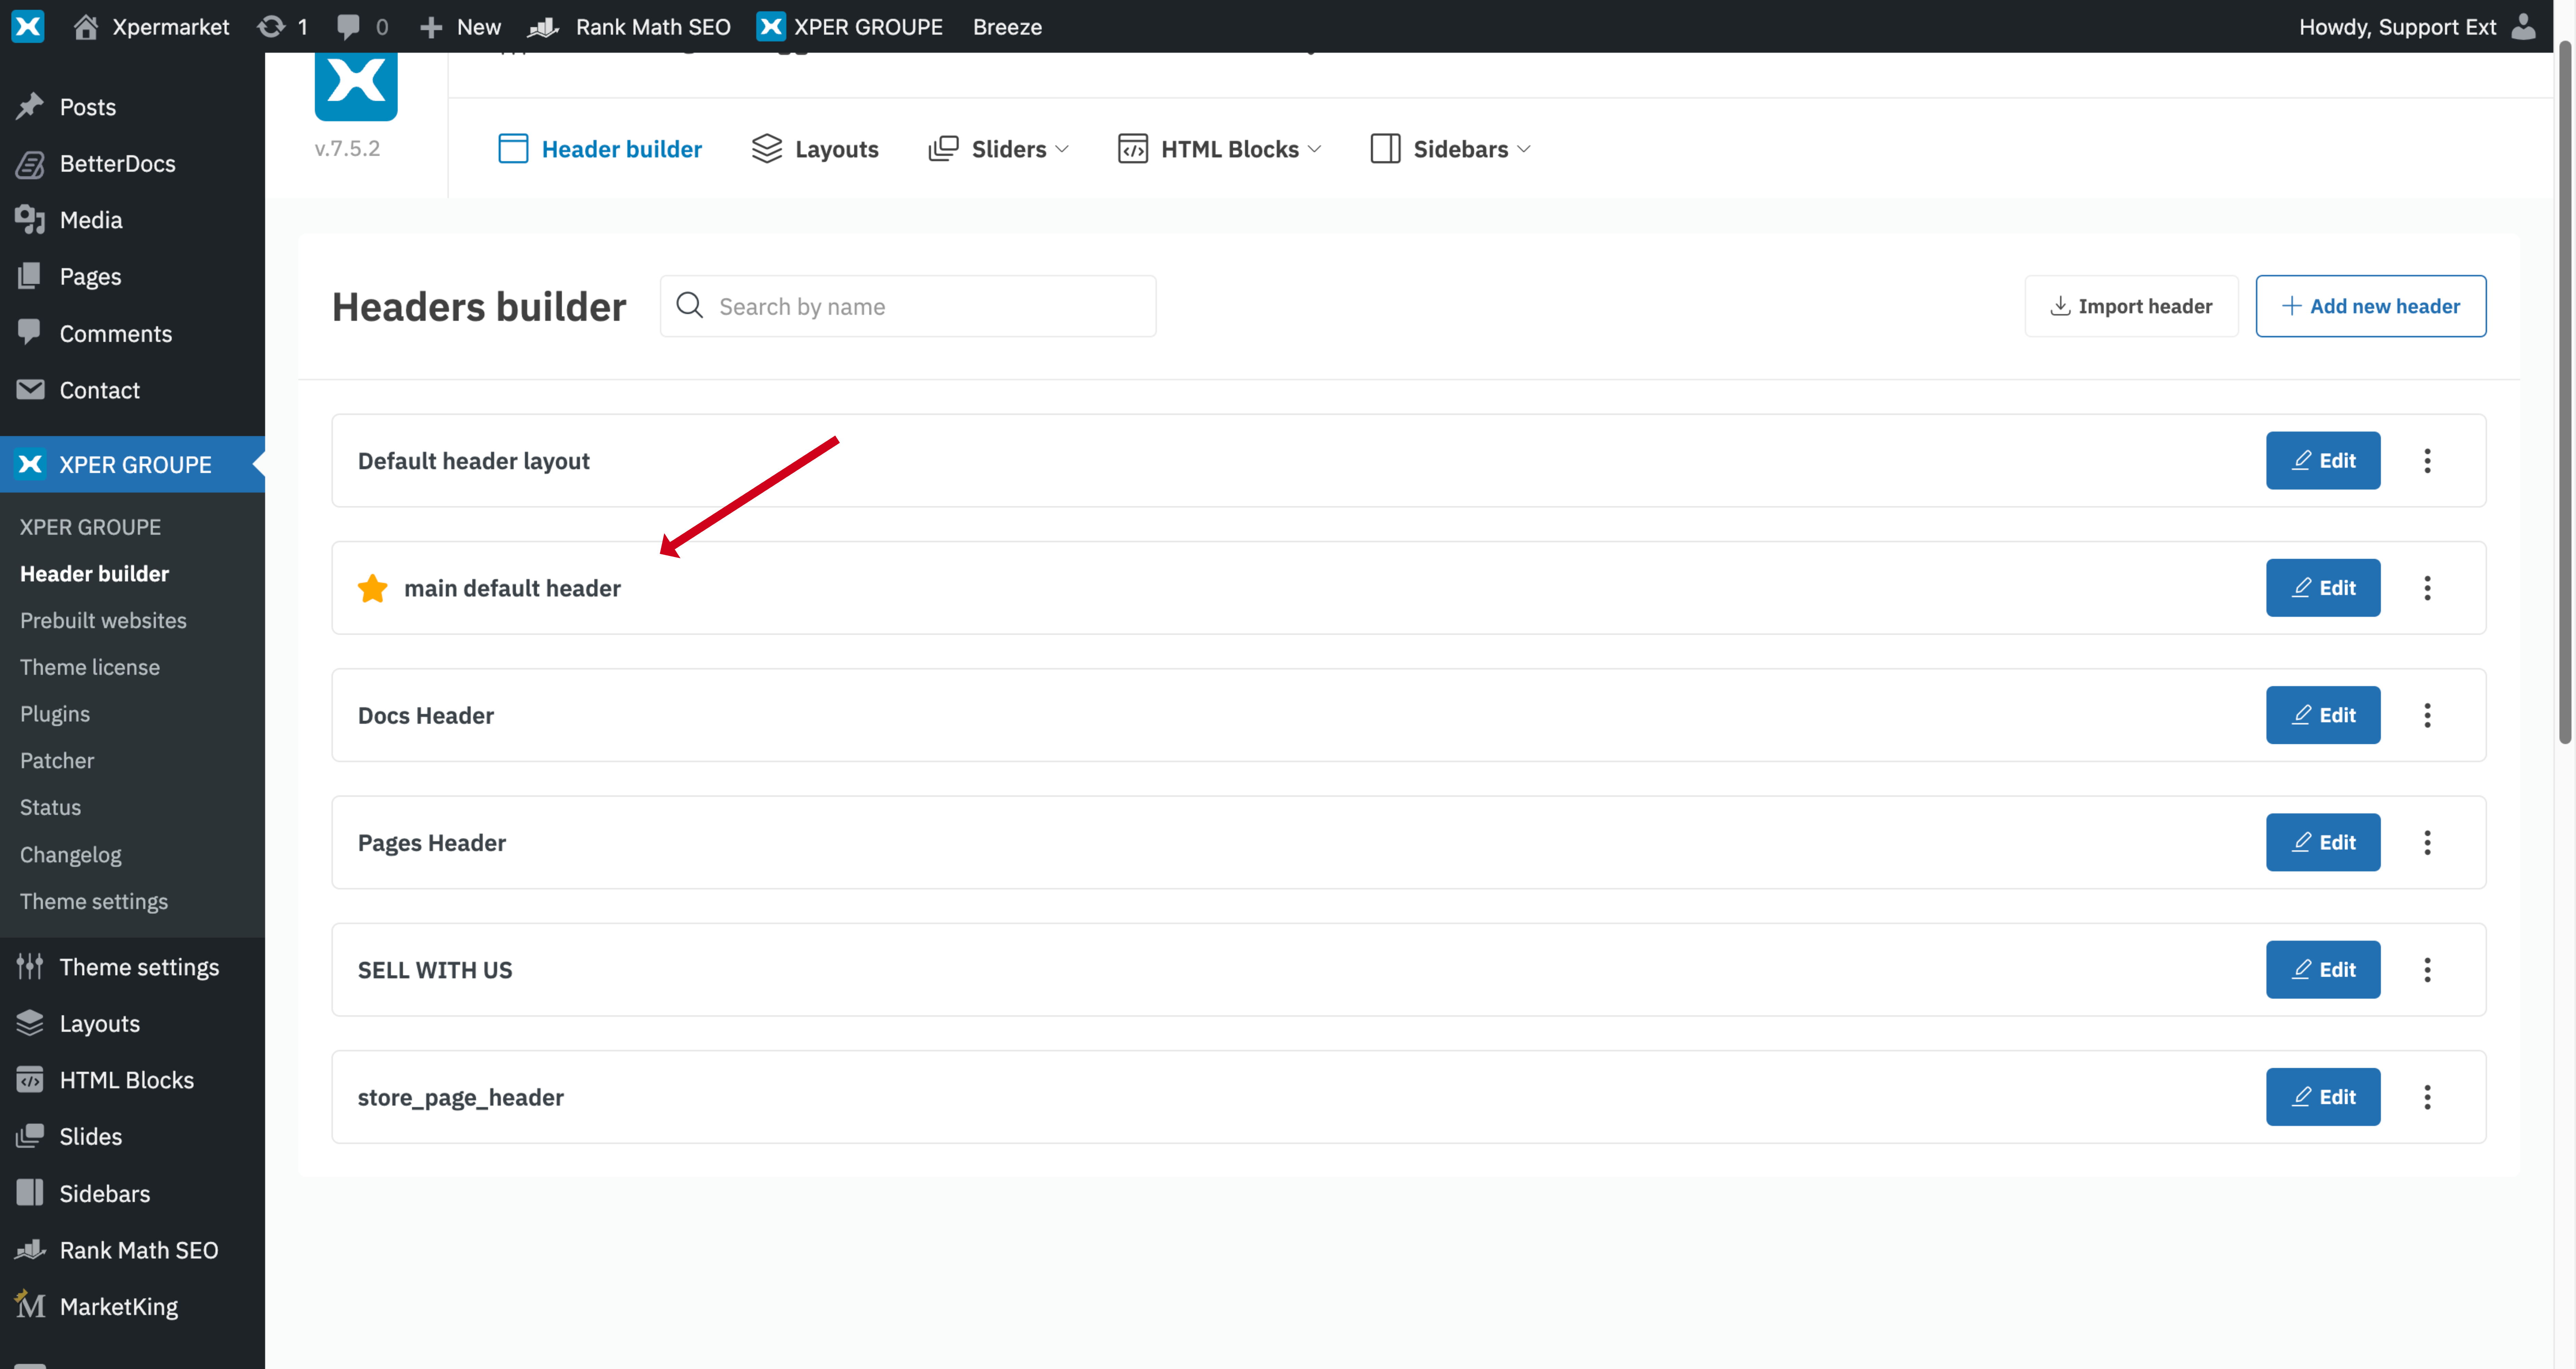2576x1369 pixels.
Task: Open options for store_page_header
Action: coord(2427,1097)
